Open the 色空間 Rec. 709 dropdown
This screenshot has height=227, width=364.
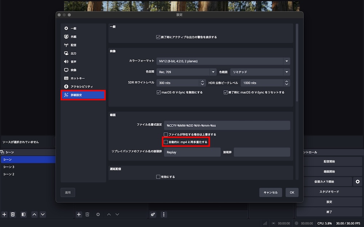pyautogui.click(x=186, y=72)
